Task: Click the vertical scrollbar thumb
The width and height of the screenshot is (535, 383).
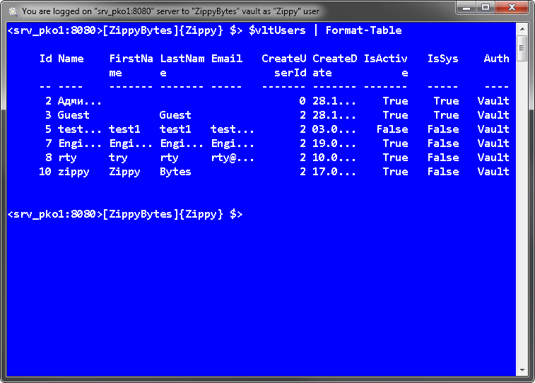Action: point(522,48)
